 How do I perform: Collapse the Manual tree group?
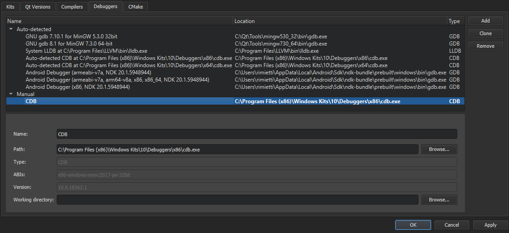click(x=11, y=94)
